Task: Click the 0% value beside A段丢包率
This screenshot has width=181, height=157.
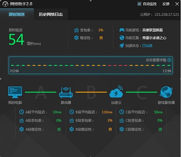Action: 59,120
